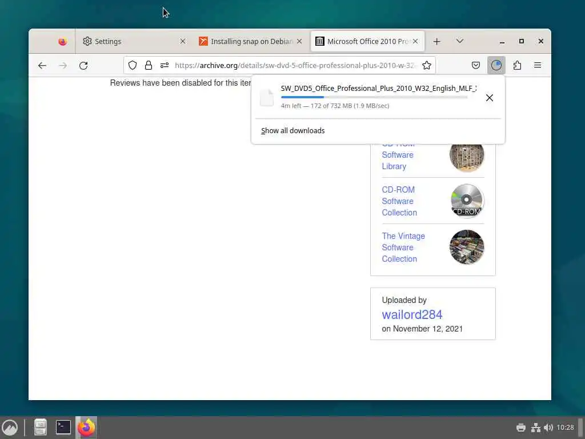
Task: Close the Installing snap on Debian tab
Action: (299, 41)
